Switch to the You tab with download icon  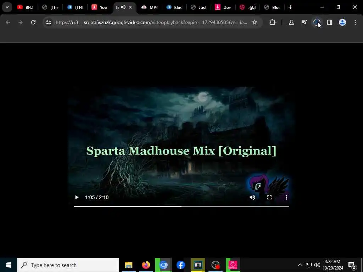(x=100, y=7)
